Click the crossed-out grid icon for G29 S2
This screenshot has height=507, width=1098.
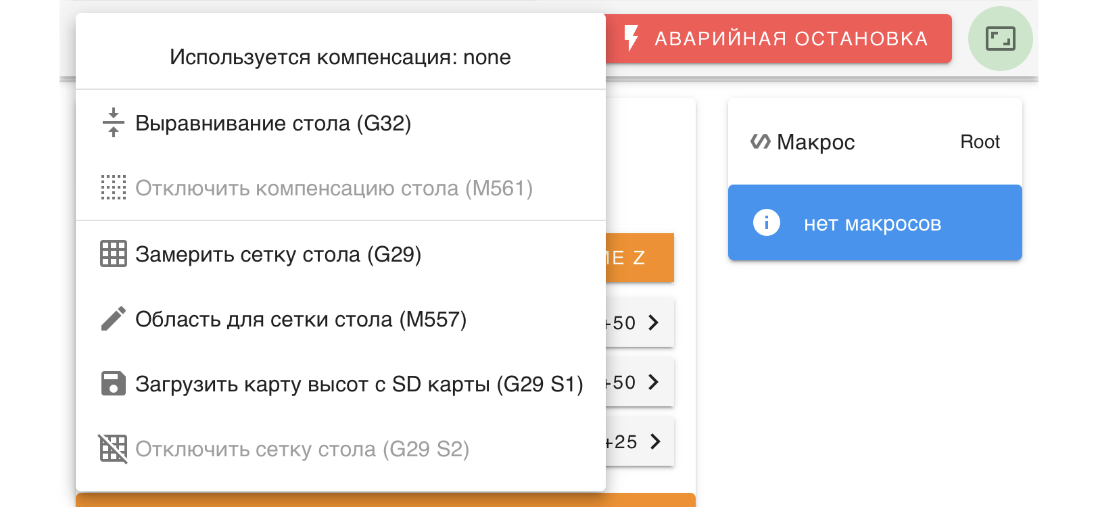pyautogui.click(x=114, y=448)
